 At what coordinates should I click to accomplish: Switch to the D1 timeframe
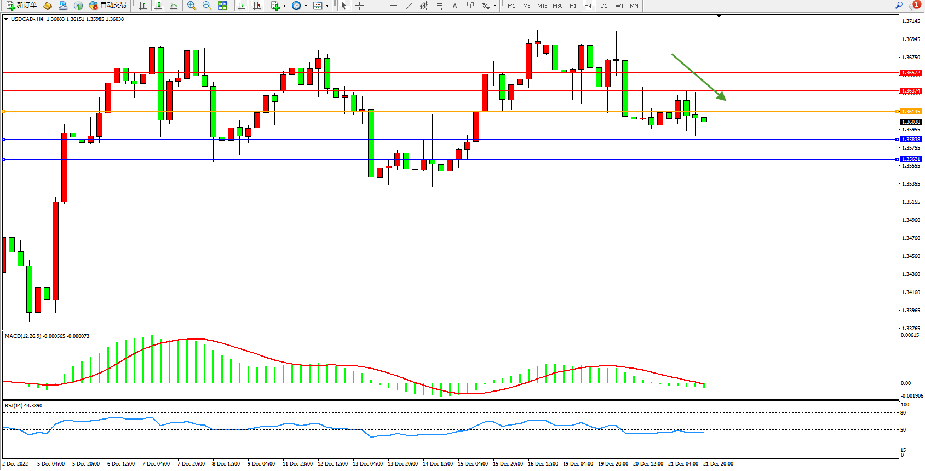(x=604, y=5)
